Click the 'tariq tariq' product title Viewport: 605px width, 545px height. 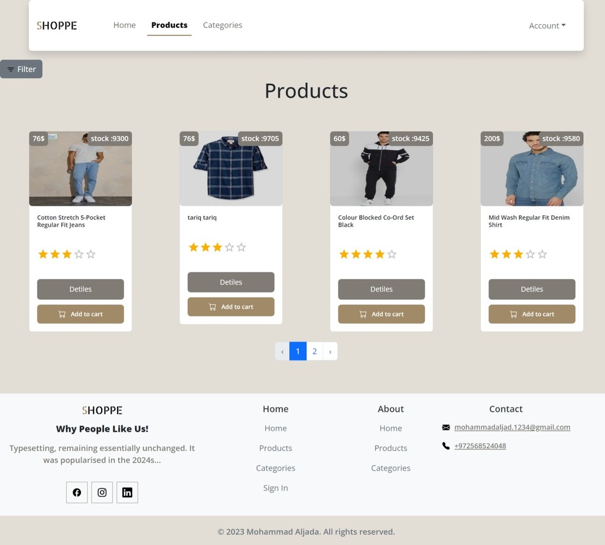tap(202, 218)
